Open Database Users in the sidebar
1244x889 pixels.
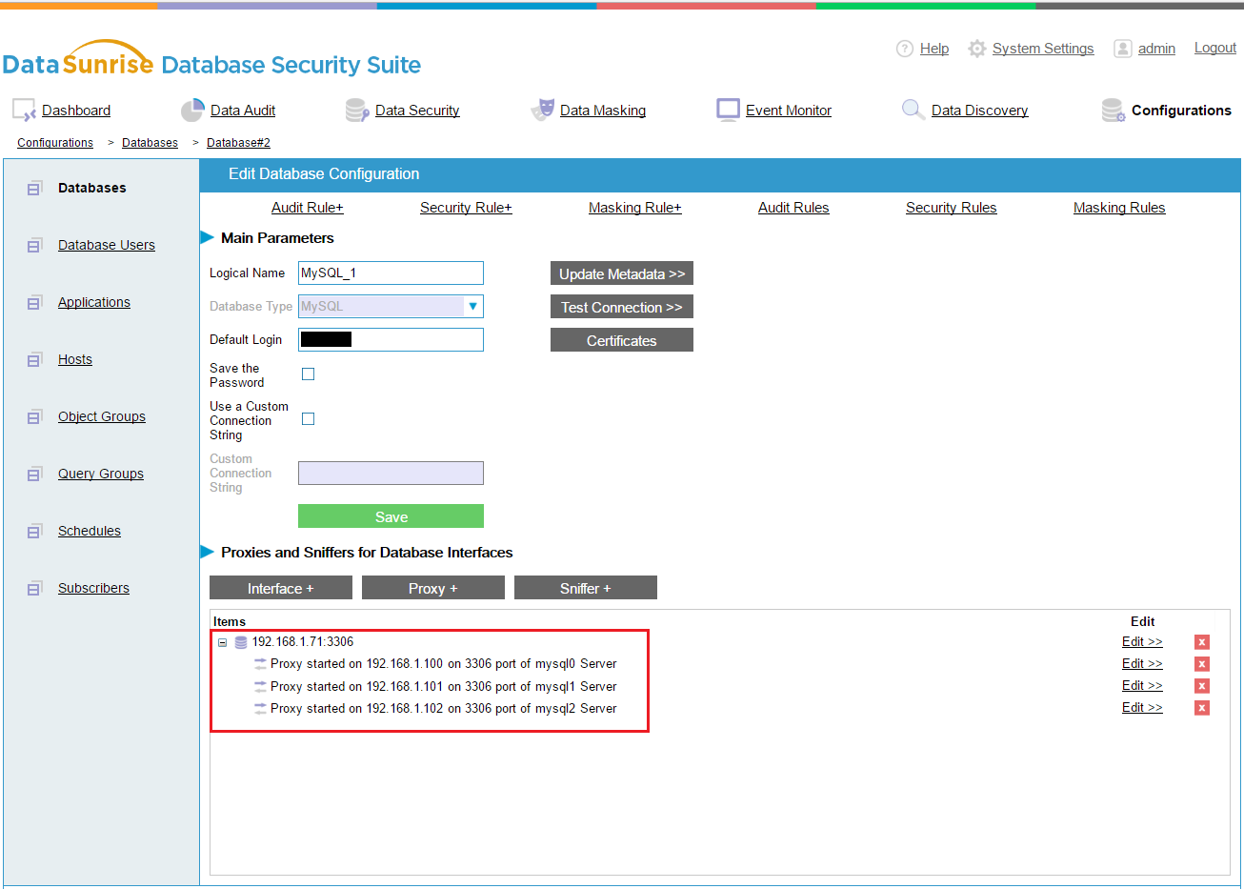pyautogui.click(x=107, y=245)
